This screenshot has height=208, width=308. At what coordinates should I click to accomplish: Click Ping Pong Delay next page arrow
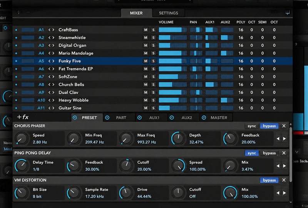coord(285,166)
